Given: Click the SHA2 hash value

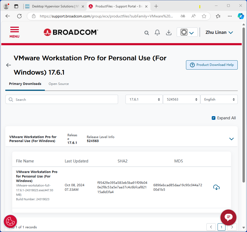Looking at the screenshot, I should [x=122, y=187].
